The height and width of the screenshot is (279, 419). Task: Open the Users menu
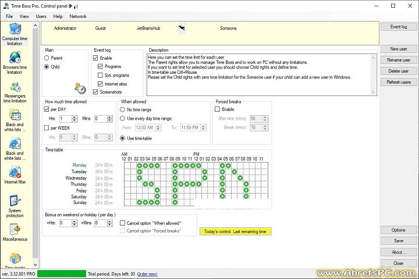point(41,16)
